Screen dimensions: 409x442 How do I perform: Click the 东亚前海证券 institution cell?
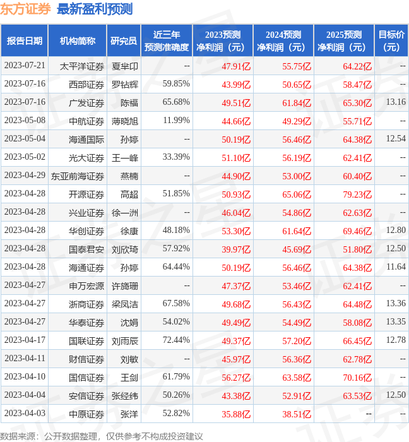(x=78, y=176)
